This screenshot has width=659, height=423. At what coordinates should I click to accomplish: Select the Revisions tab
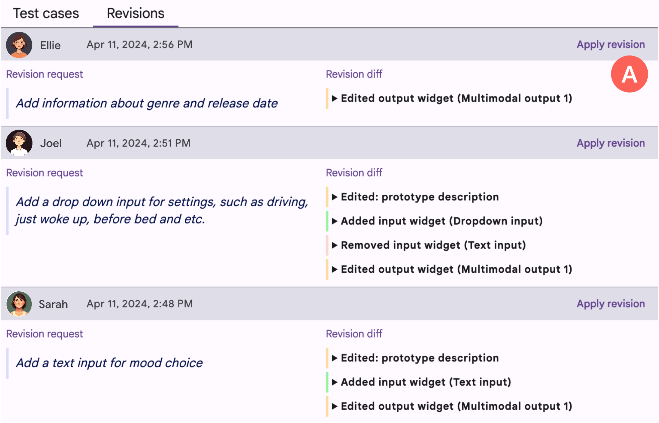point(135,14)
